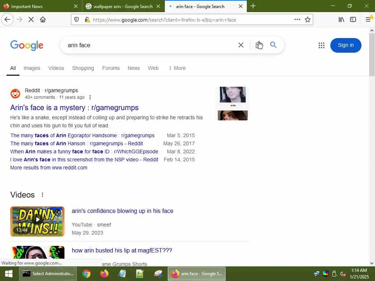Viewport: 375px width, 281px height.
Task: Open the taskbar clock and date
Action: coord(359,274)
